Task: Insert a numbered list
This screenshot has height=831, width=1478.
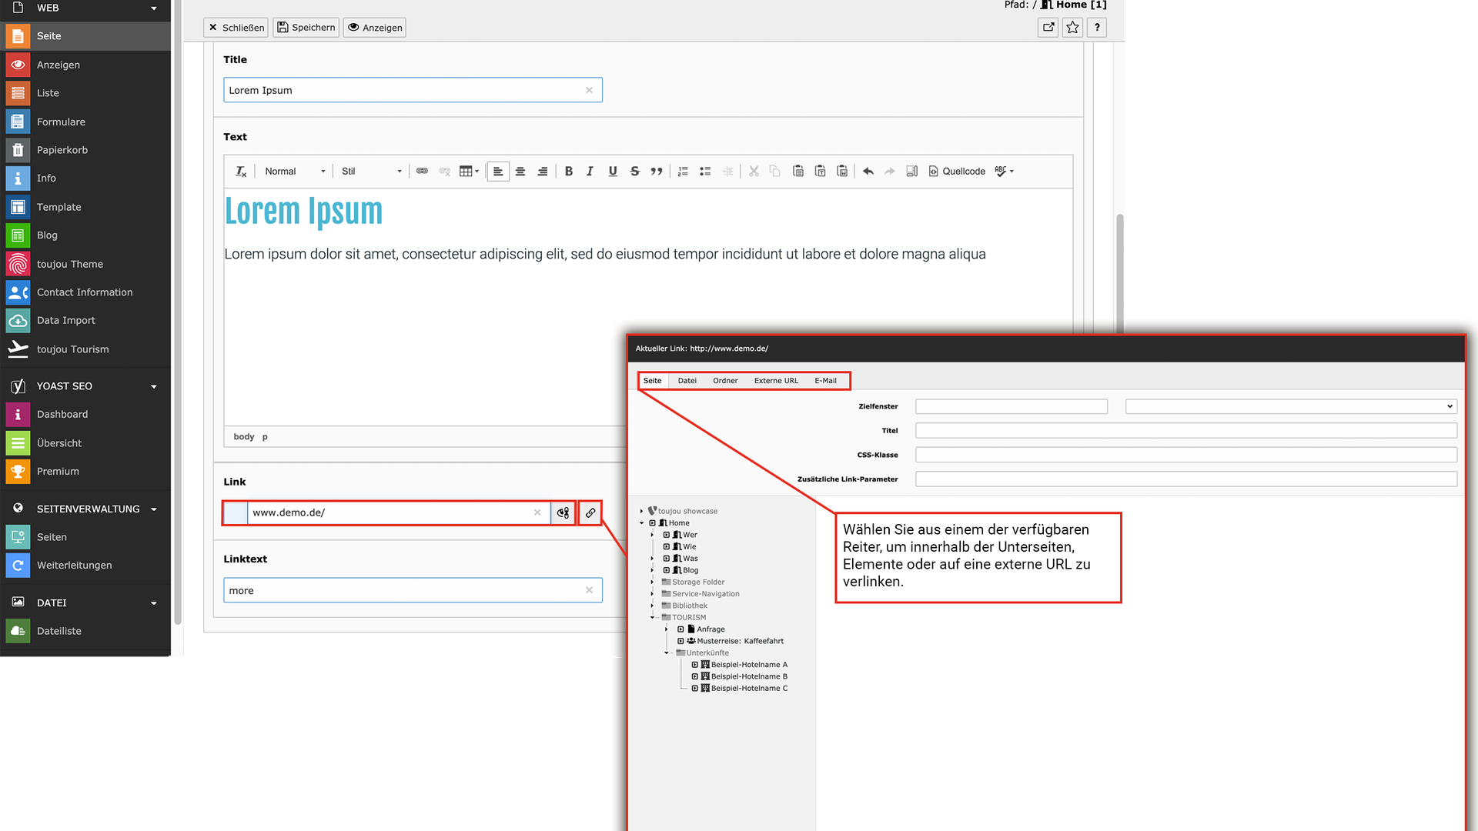Action: [683, 172]
